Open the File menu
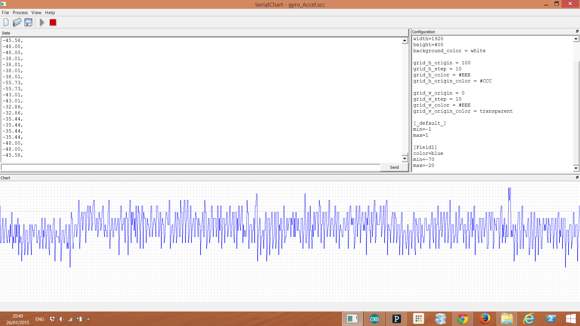Image resolution: width=580 pixels, height=326 pixels. 5,13
